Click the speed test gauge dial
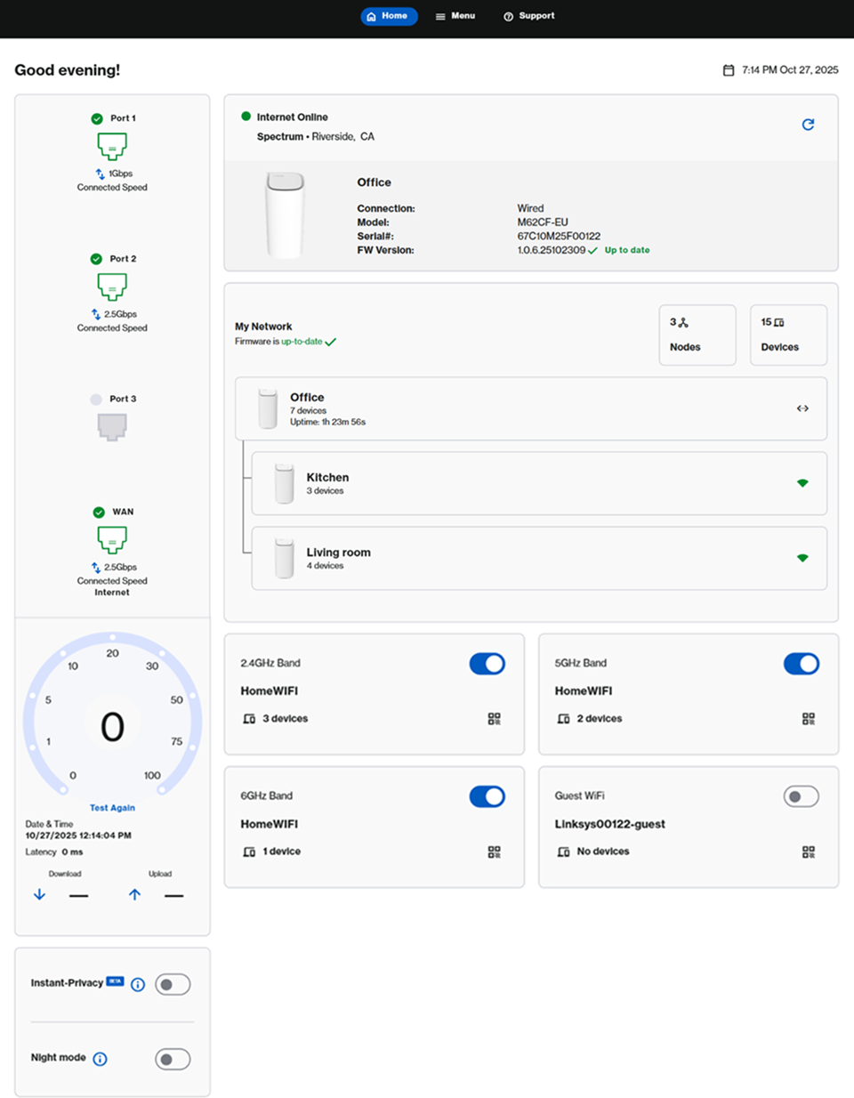The height and width of the screenshot is (1098, 854). coord(112,727)
